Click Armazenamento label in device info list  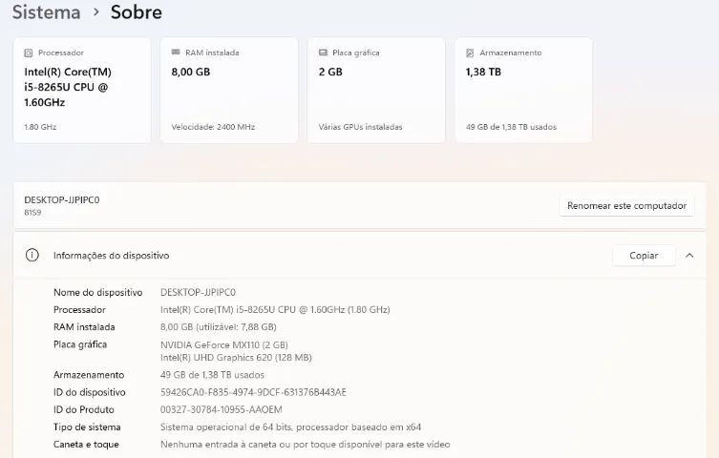pyautogui.click(x=89, y=375)
